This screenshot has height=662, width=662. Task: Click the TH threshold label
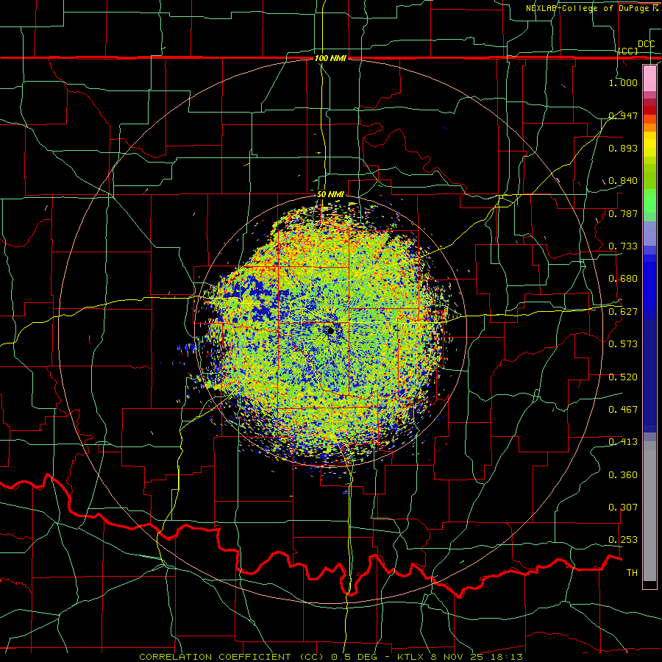[x=632, y=573]
